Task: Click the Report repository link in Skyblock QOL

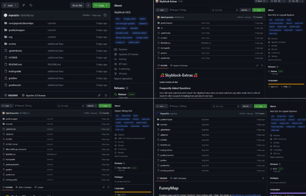Action: pyautogui.click(x=123, y=78)
